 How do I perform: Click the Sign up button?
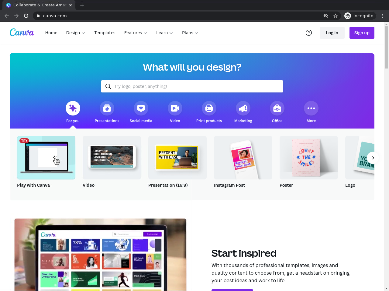[362, 33]
